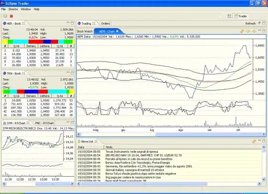Screen dimensions: 268x194
Task: Click the yellow back arrow above chart
Action: [248, 31]
